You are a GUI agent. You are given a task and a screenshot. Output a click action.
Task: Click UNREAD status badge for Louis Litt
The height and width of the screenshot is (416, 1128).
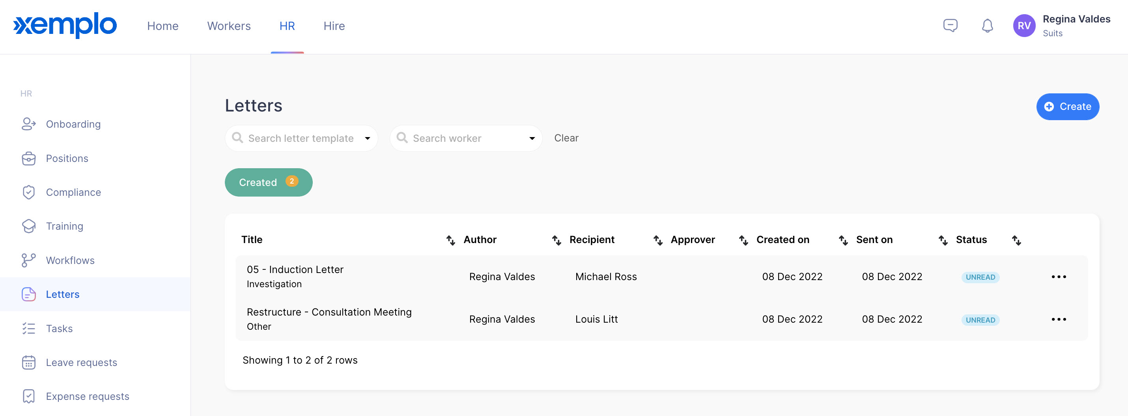pyautogui.click(x=980, y=320)
